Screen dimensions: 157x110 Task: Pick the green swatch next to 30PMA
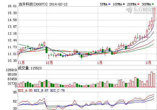click(x=153, y=4)
